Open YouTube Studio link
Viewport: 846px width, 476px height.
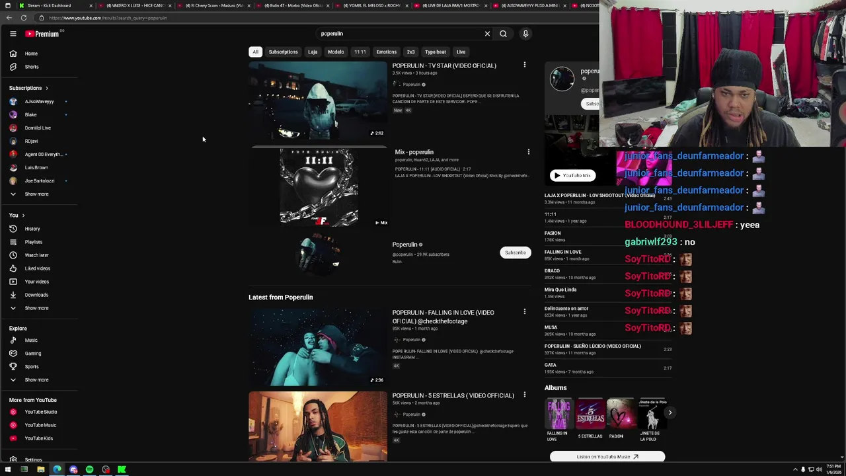pyautogui.click(x=40, y=412)
